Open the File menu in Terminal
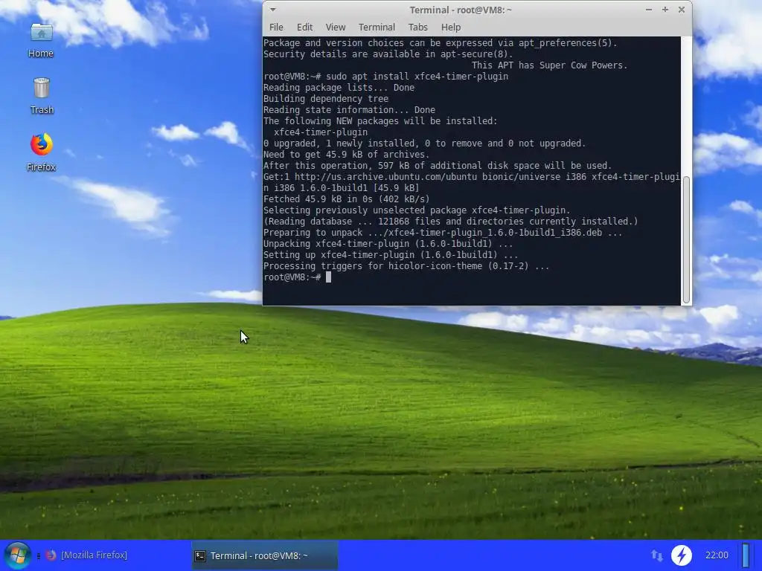The image size is (762, 571). coord(276,28)
